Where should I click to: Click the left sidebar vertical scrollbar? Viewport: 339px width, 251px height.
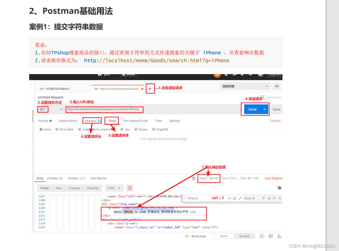[x=33, y=116]
